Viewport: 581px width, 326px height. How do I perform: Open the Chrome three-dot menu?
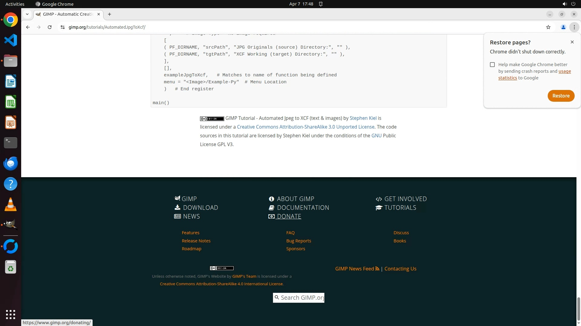(574, 27)
